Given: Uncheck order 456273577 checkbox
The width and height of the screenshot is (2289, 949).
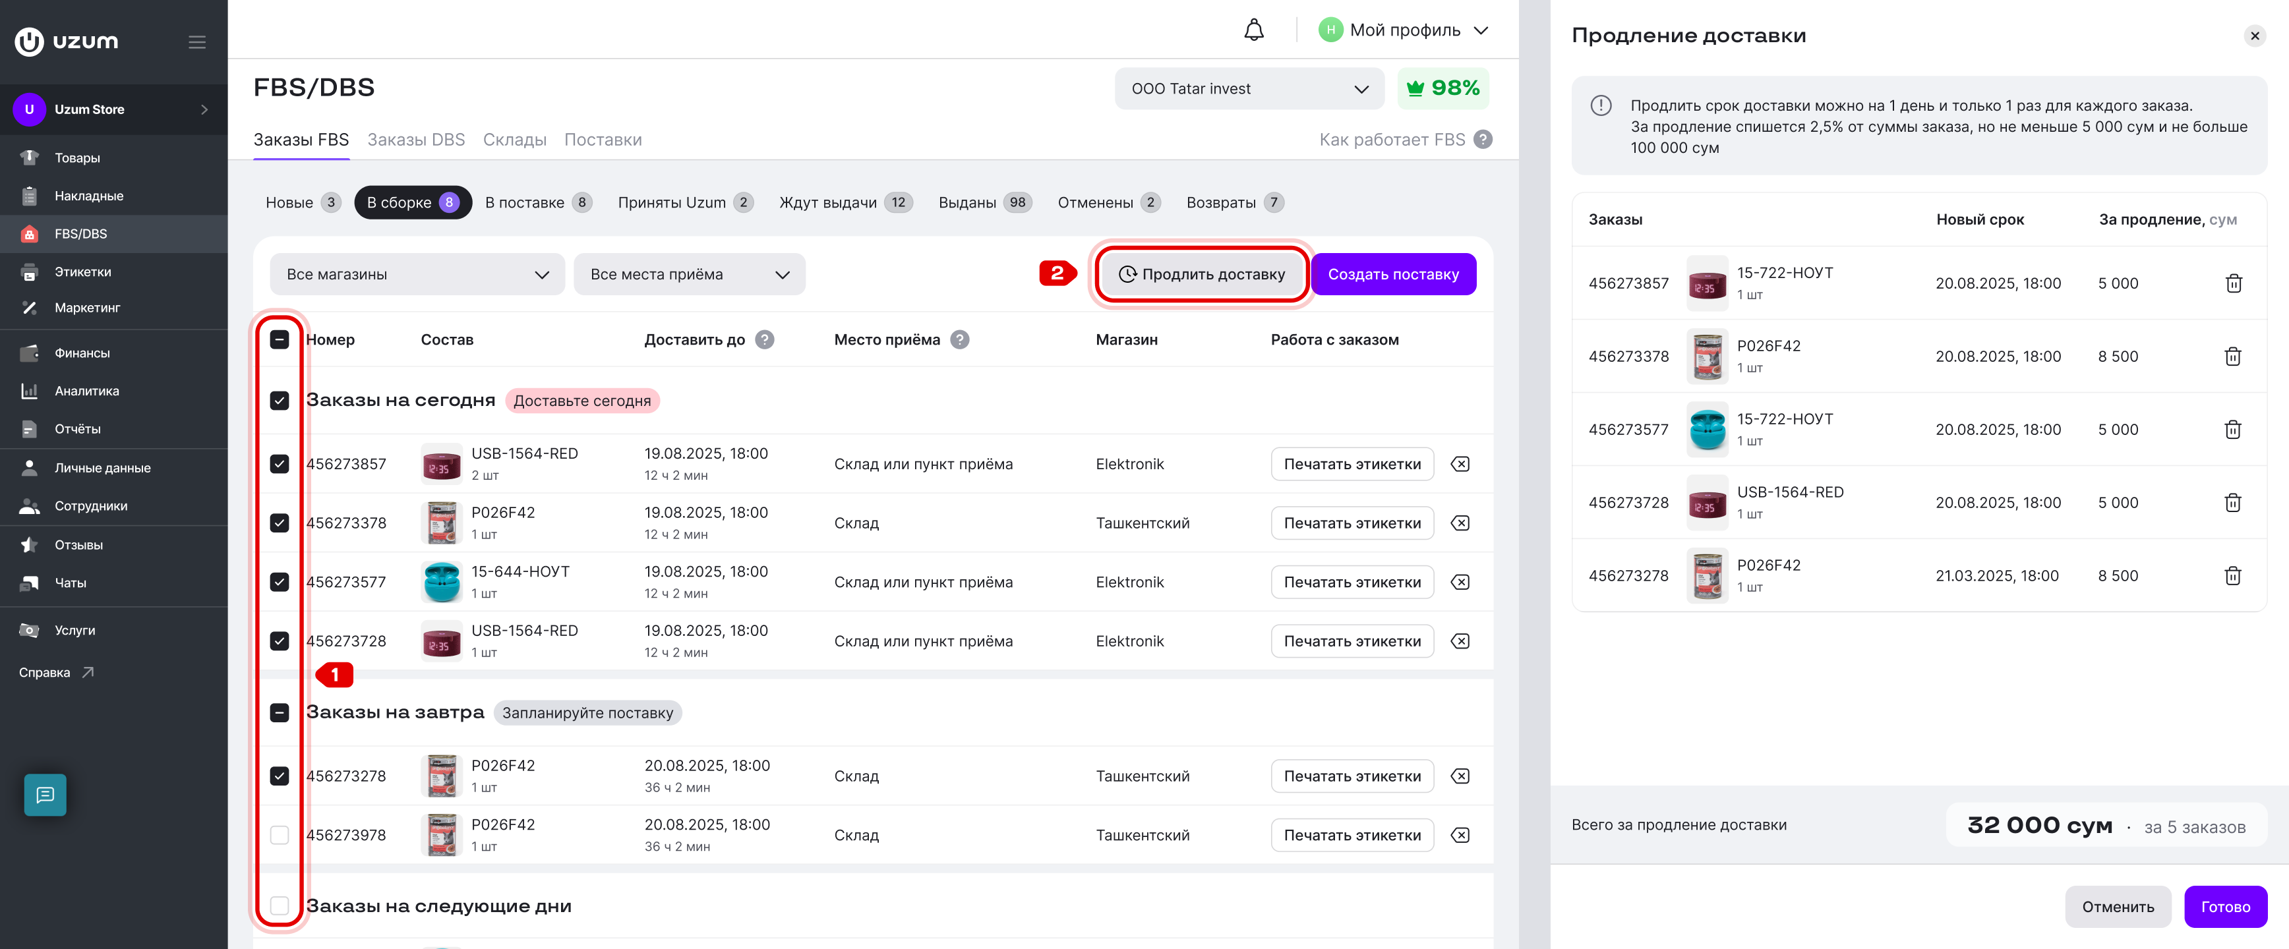Looking at the screenshot, I should pyautogui.click(x=279, y=582).
